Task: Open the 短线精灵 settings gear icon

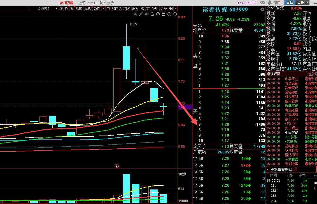Action: point(316,74)
